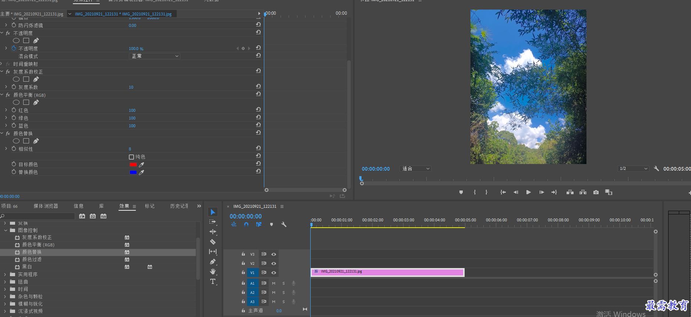
Task: Open the red 目标颜色 swatch
Action: coord(133,165)
